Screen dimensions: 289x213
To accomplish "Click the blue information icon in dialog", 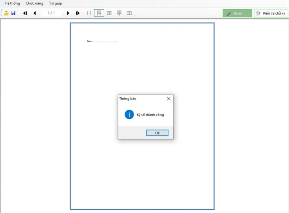I will [x=129, y=114].
